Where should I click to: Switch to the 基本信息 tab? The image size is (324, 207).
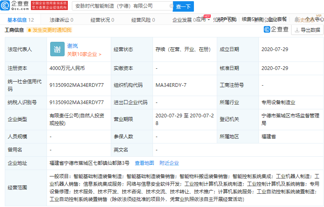coord(20,20)
